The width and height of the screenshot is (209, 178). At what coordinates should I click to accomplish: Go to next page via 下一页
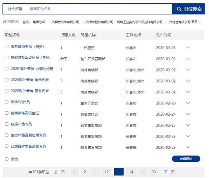(x=169, y=172)
